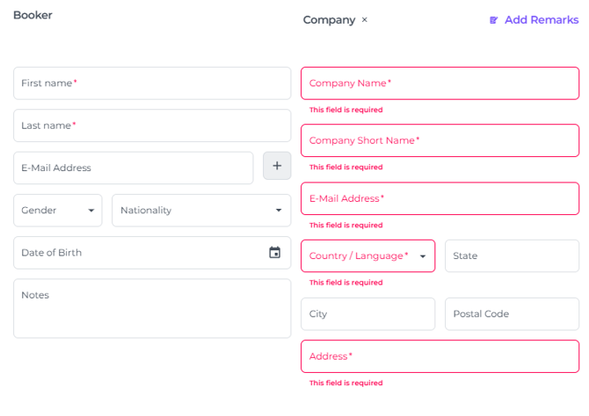Image resolution: width=589 pixels, height=416 pixels.
Task: Click the plus icon beside E-Mail Address
Action: [x=277, y=166]
